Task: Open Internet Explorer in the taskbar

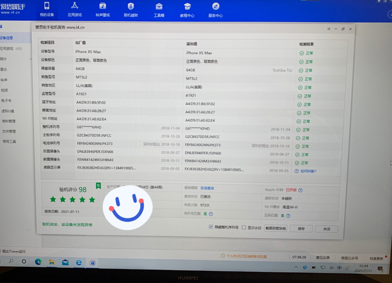Action: pyautogui.click(x=79, y=263)
